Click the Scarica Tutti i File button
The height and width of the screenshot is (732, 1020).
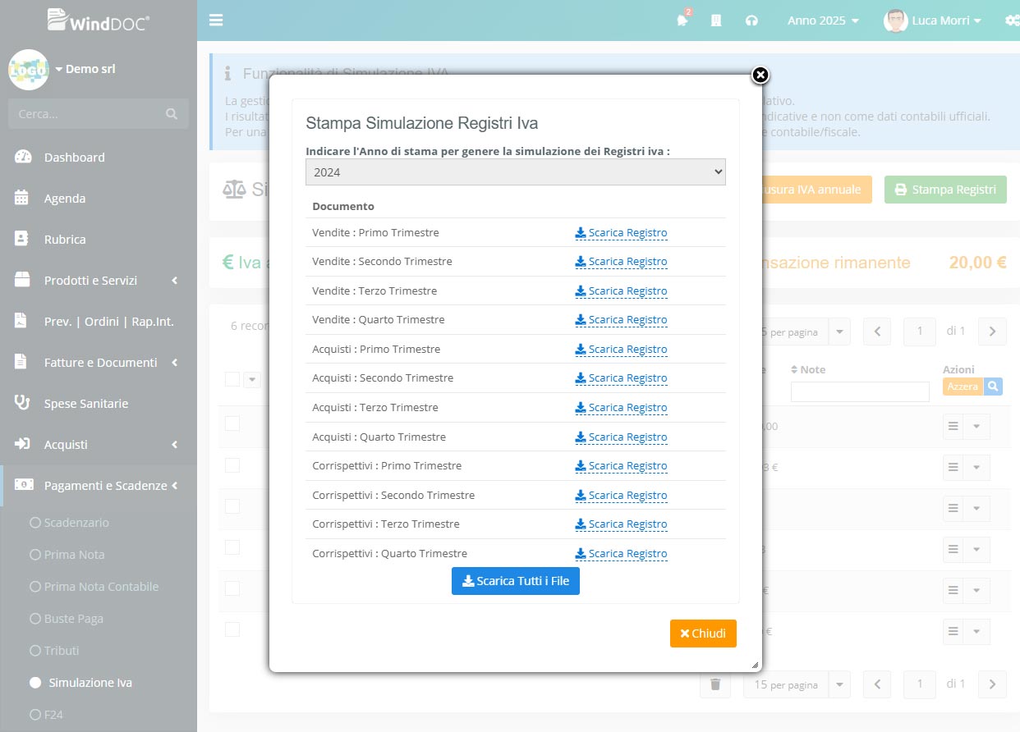(515, 581)
